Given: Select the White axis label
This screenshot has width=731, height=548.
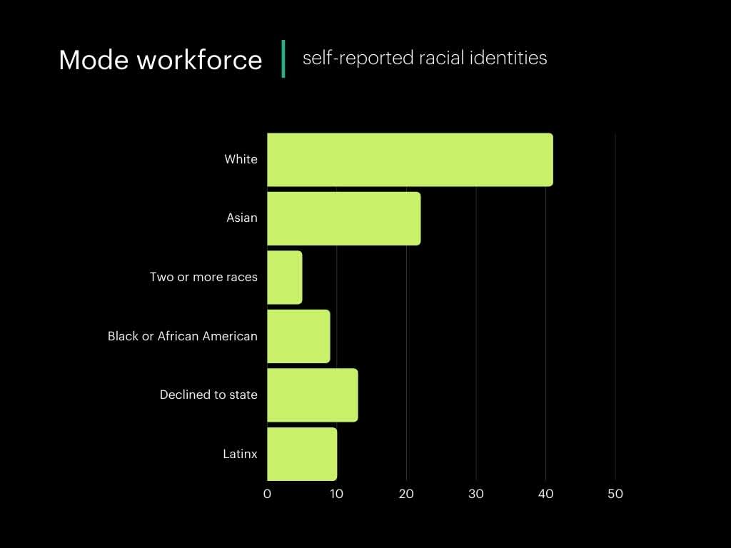Looking at the screenshot, I should tap(241, 159).
